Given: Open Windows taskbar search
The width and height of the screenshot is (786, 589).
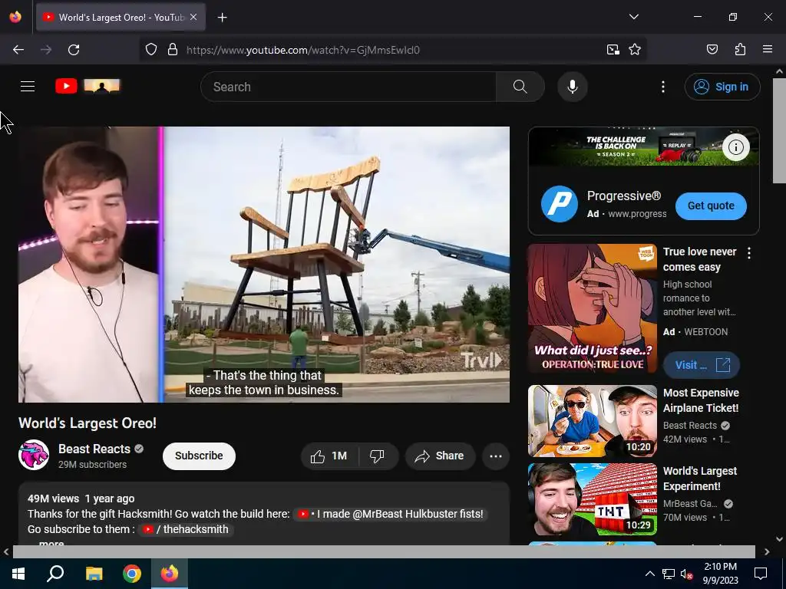Looking at the screenshot, I should click(55, 574).
